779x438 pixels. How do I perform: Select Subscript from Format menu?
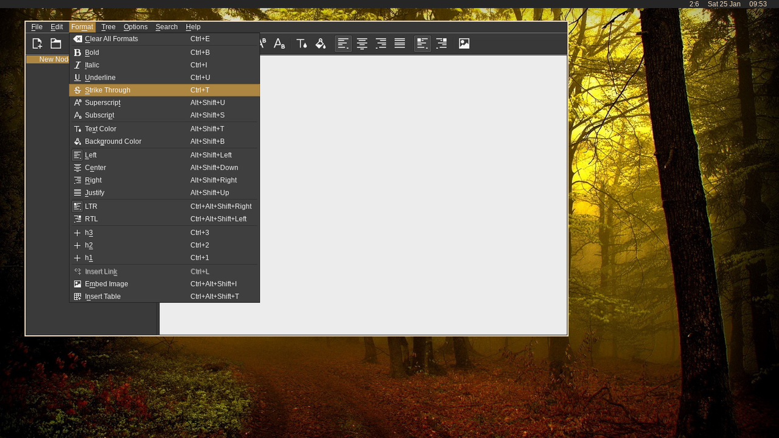coord(164,115)
